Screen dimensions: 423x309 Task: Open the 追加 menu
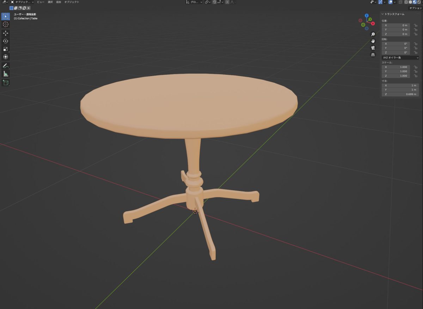click(x=59, y=2)
